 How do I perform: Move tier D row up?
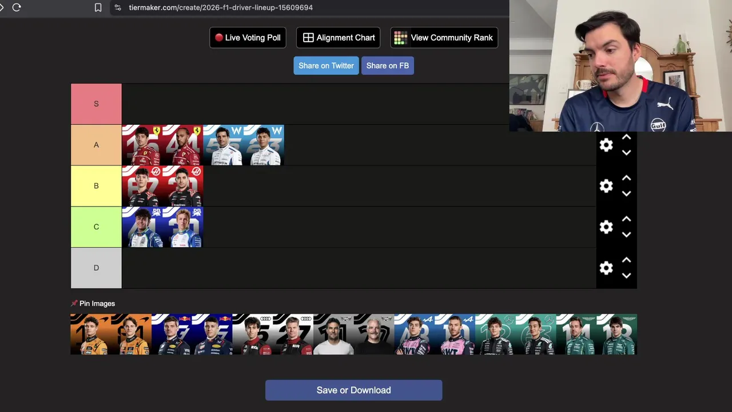(x=626, y=260)
